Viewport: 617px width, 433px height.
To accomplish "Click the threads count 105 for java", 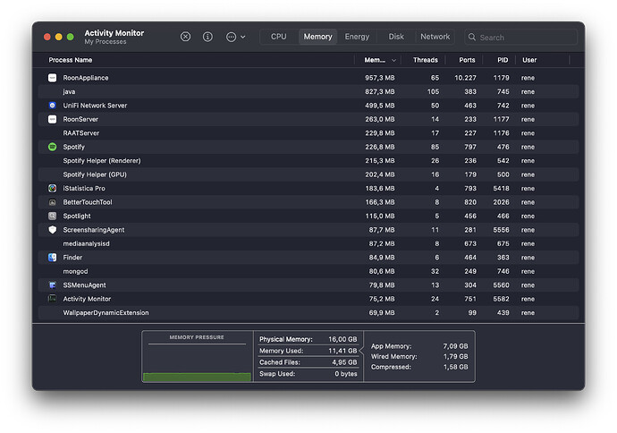I will pos(433,92).
